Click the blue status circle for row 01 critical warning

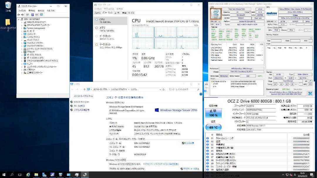tap(208, 138)
